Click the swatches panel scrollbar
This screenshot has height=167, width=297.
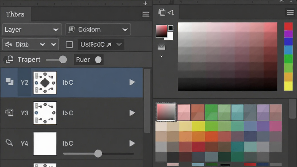pos(292,109)
